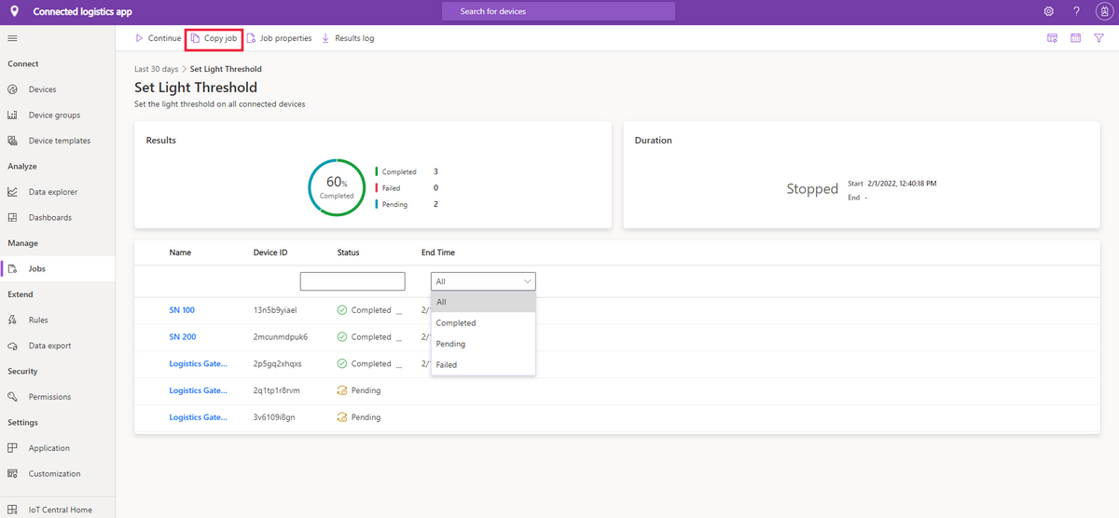Click the Continue play icon
This screenshot has width=1119, height=518.
point(139,38)
